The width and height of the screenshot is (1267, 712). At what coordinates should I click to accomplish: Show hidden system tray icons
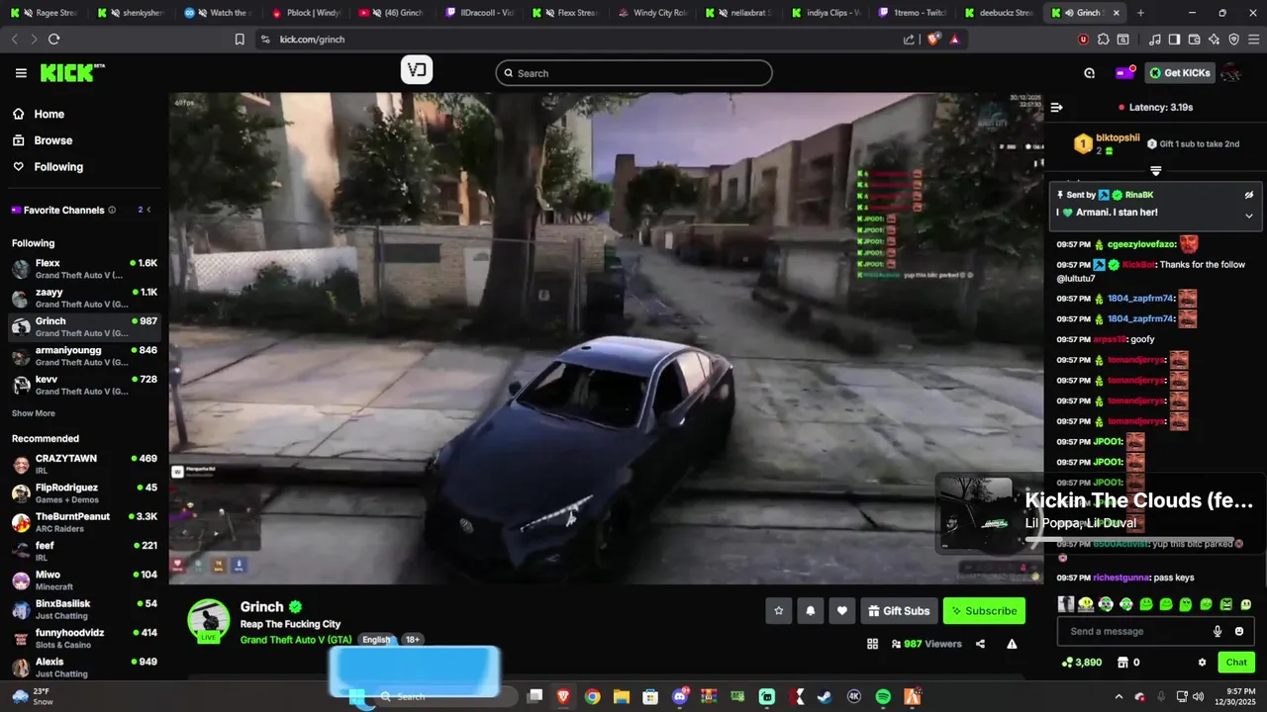point(1119,697)
